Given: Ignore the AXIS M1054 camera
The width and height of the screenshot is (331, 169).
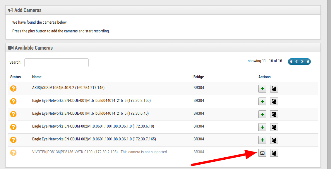Looking at the screenshot, I should (274, 89).
